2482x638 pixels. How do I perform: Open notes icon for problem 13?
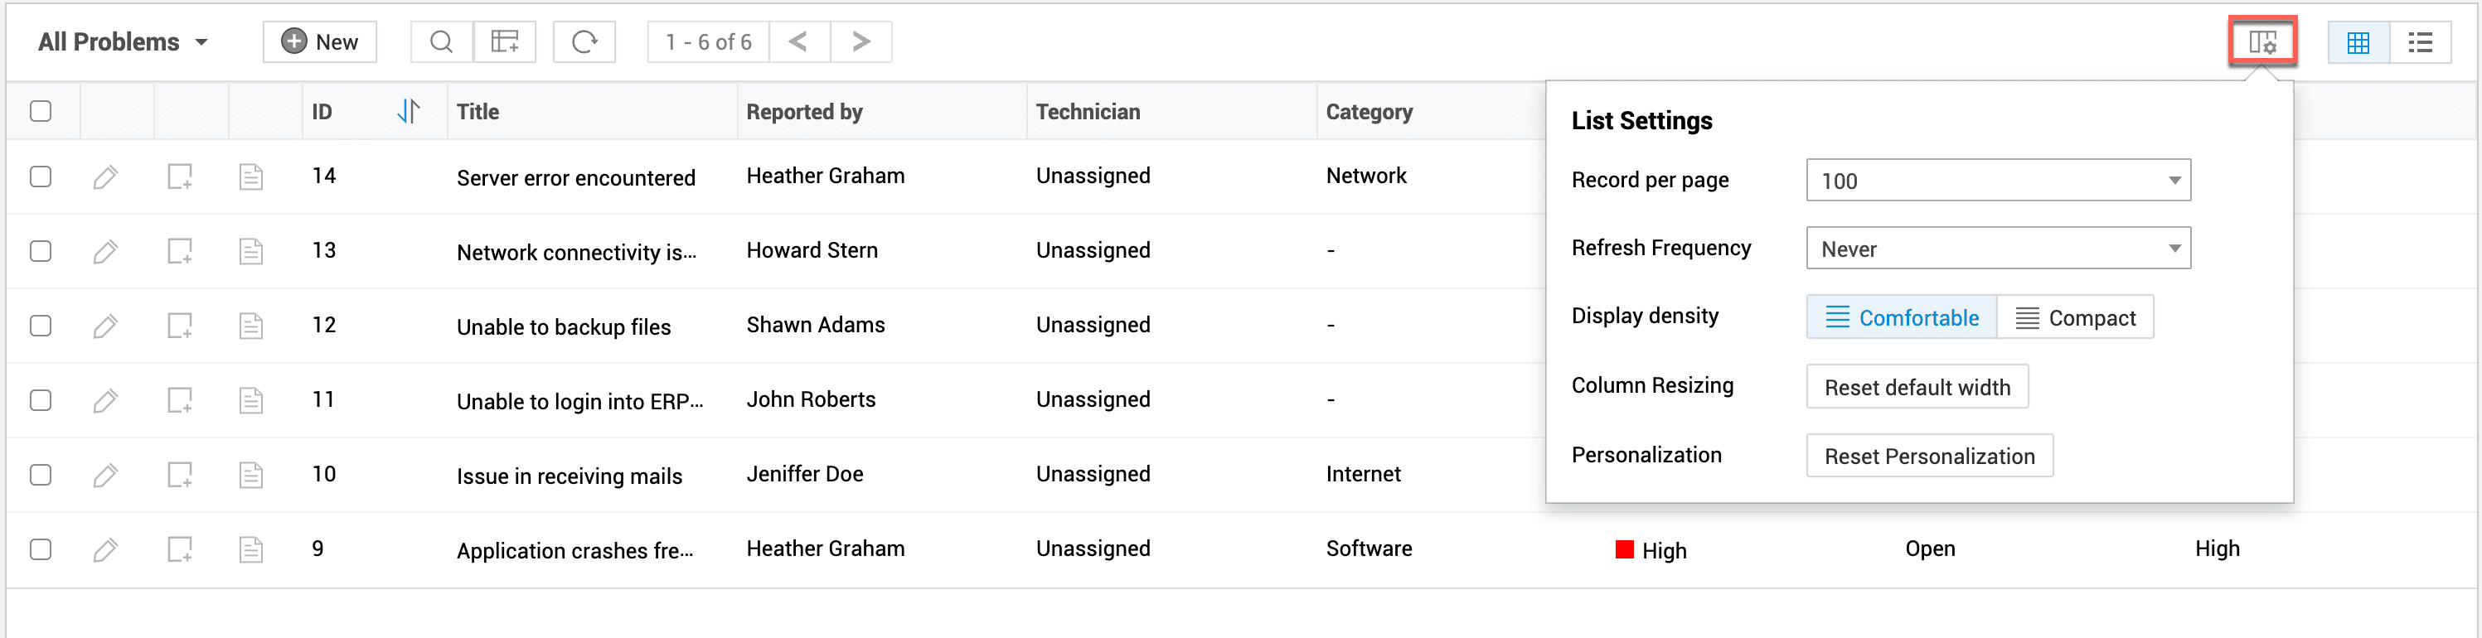250,252
